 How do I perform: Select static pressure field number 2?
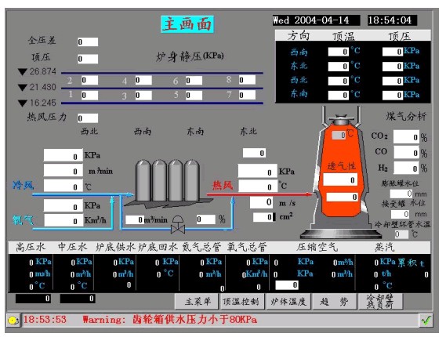[89, 80]
